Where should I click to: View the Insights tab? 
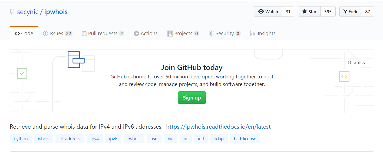tap(263, 34)
